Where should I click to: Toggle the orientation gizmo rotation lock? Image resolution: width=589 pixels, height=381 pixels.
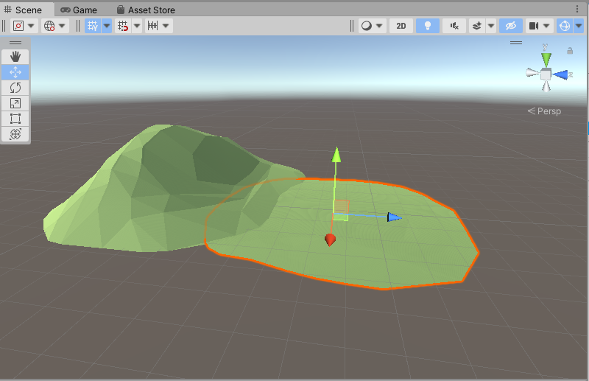point(570,51)
